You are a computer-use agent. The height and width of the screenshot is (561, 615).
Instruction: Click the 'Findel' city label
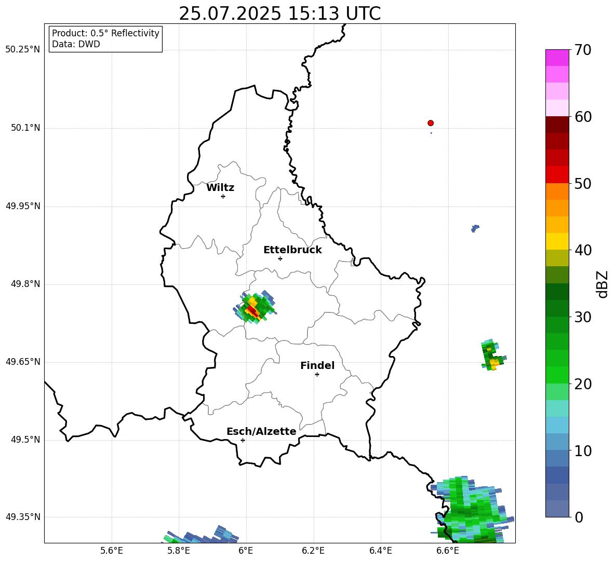317,365
